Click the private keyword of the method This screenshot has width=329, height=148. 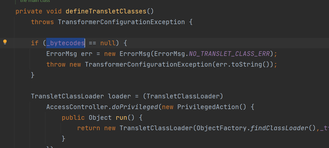(29, 11)
